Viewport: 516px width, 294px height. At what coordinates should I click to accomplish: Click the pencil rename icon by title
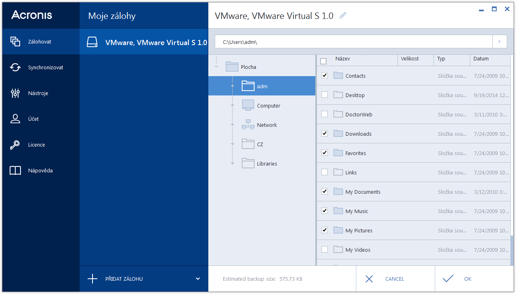[343, 16]
